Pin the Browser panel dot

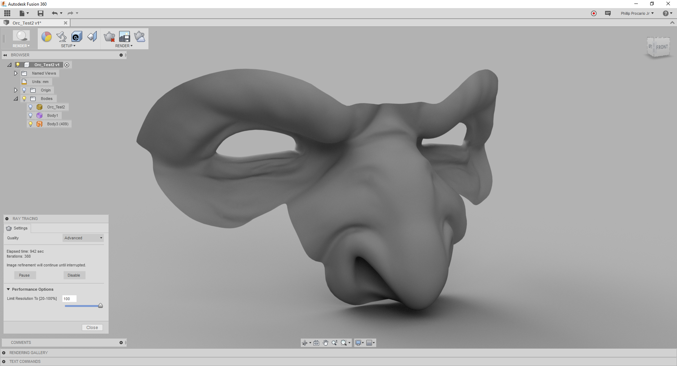121,55
